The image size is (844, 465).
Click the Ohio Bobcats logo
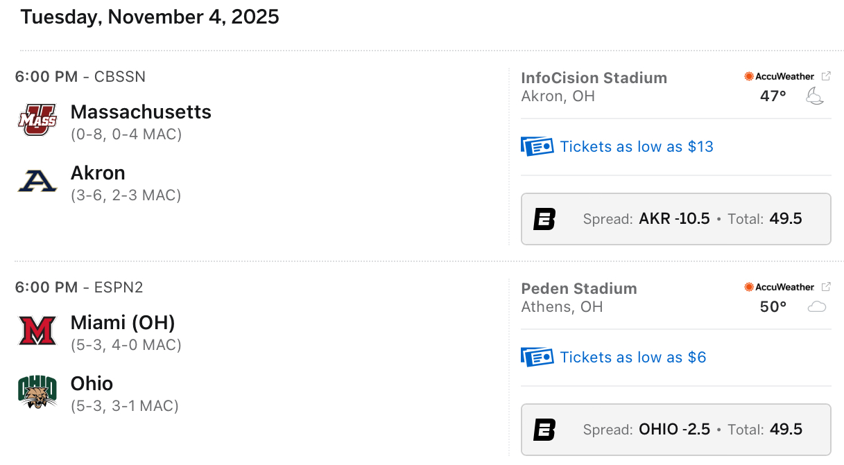tap(37, 392)
